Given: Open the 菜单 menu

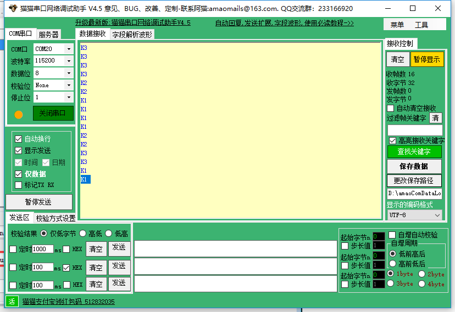Looking at the screenshot, I should (397, 25).
